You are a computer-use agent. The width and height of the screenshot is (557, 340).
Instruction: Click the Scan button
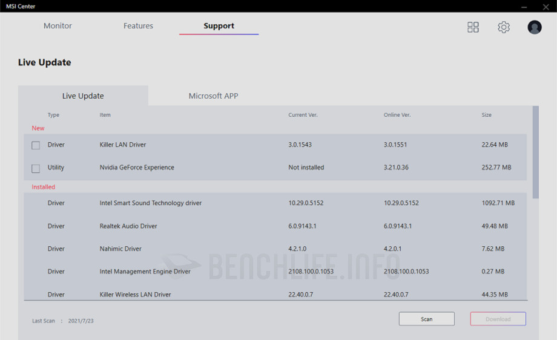427,319
